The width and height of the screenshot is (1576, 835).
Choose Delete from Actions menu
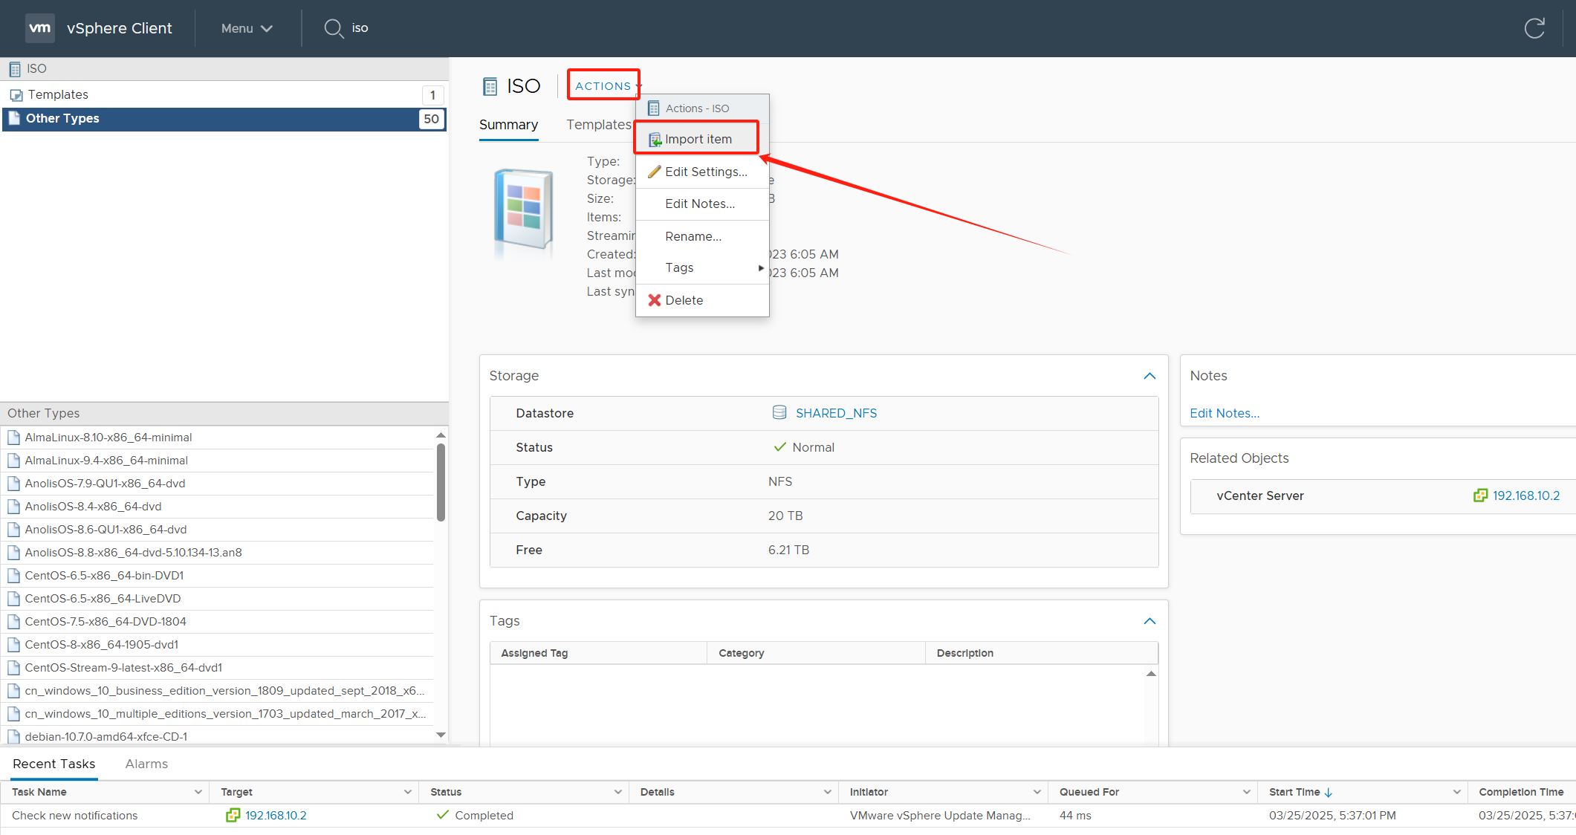(x=702, y=300)
